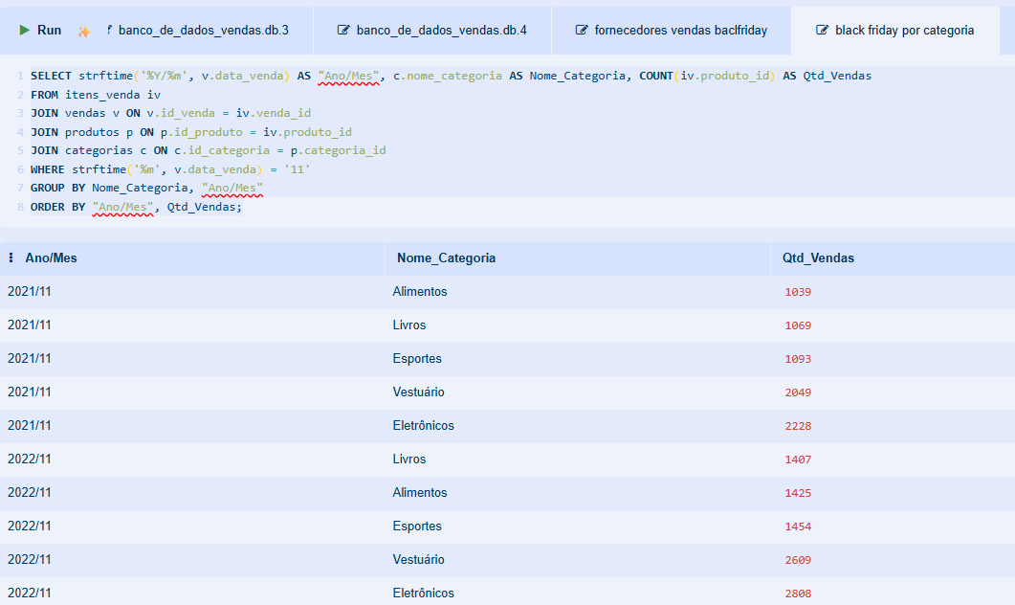Click the 2021/11 cell in the 2228 row
The image size is (1015, 605).
point(29,426)
